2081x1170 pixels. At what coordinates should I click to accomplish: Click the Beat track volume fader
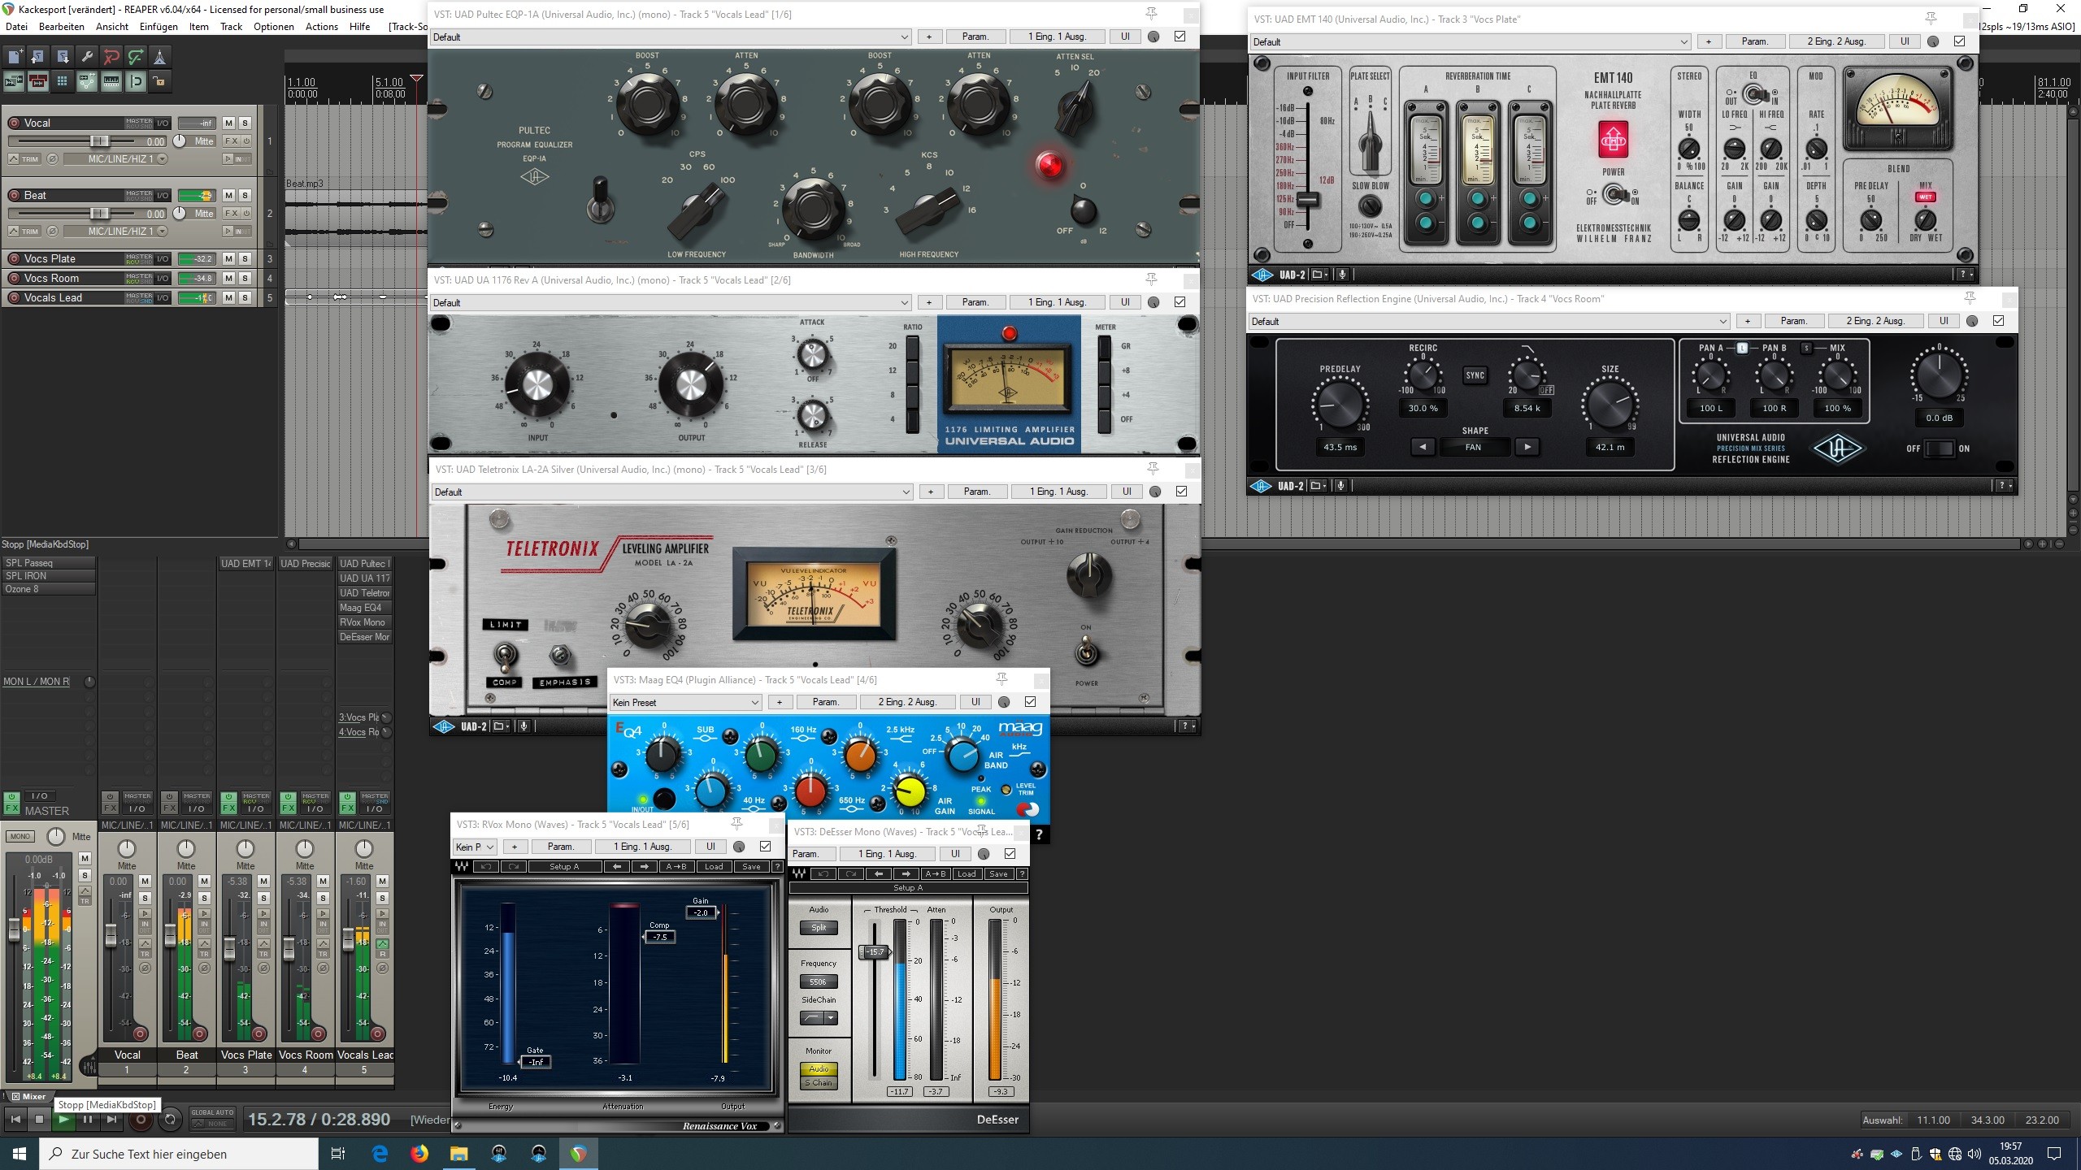[x=99, y=214]
